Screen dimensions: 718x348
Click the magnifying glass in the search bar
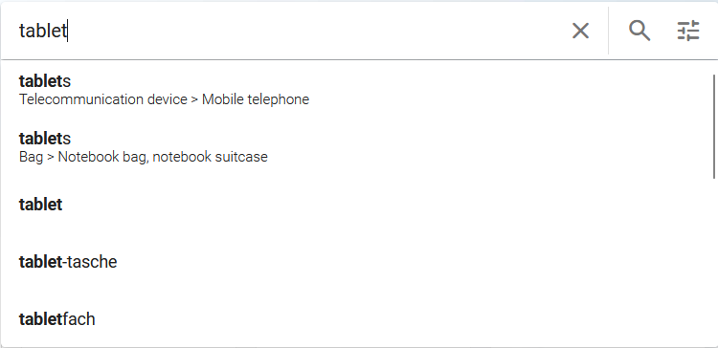(x=639, y=32)
